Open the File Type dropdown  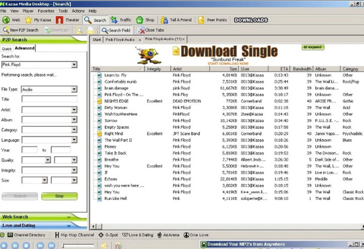(74, 89)
